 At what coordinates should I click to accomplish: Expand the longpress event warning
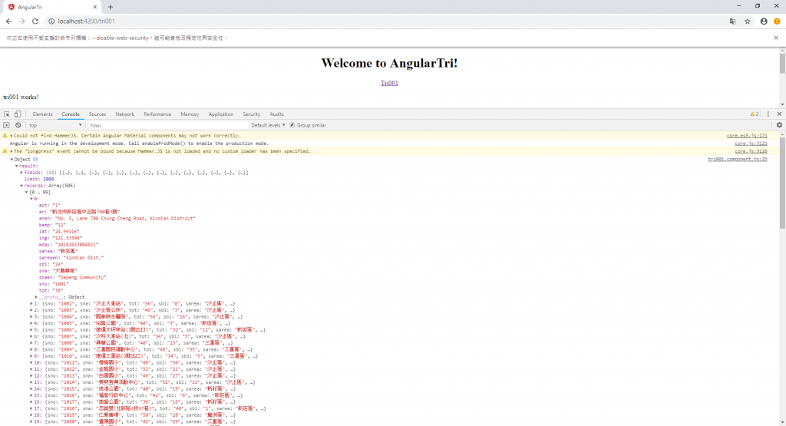point(12,151)
